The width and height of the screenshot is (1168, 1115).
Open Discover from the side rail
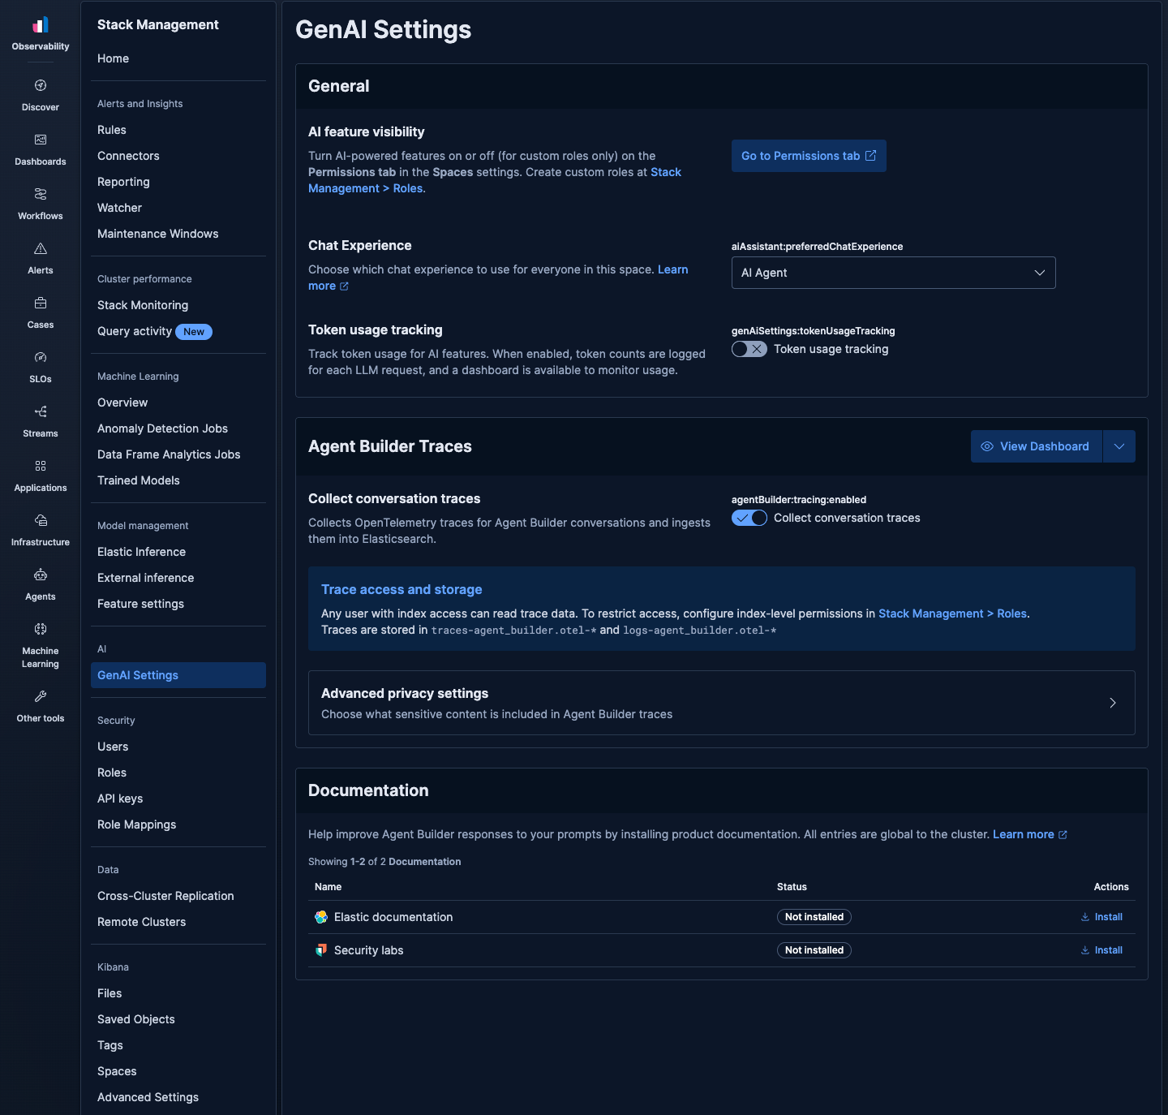point(41,95)
